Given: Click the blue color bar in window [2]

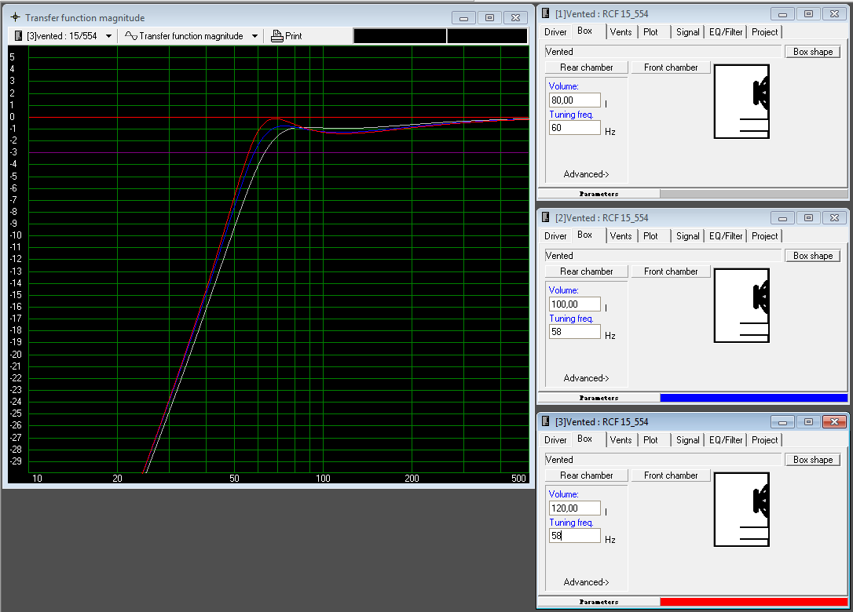Looking at the screenshot, I should click(753, 397).
